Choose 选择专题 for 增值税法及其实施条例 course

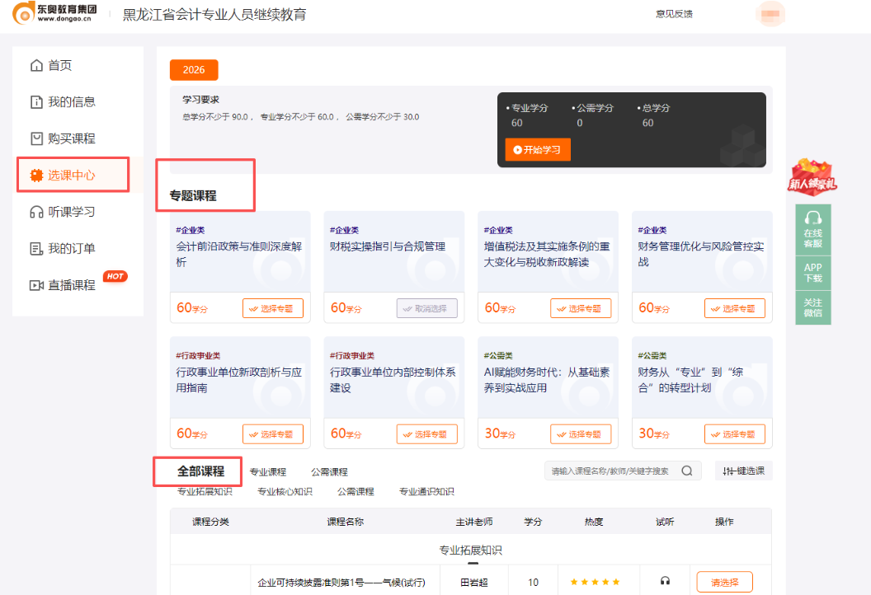(581, 308)
